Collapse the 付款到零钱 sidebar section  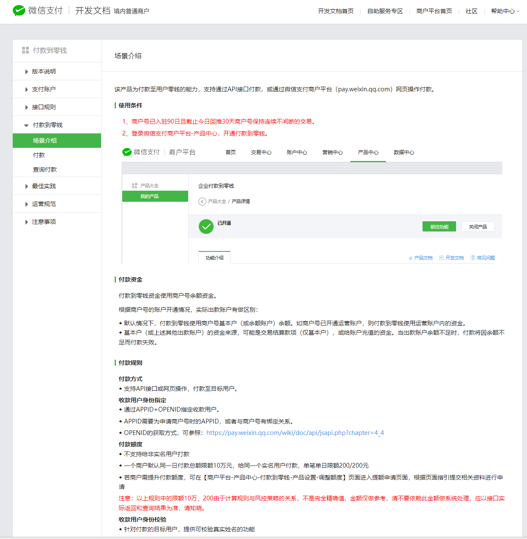coord(57,125)
